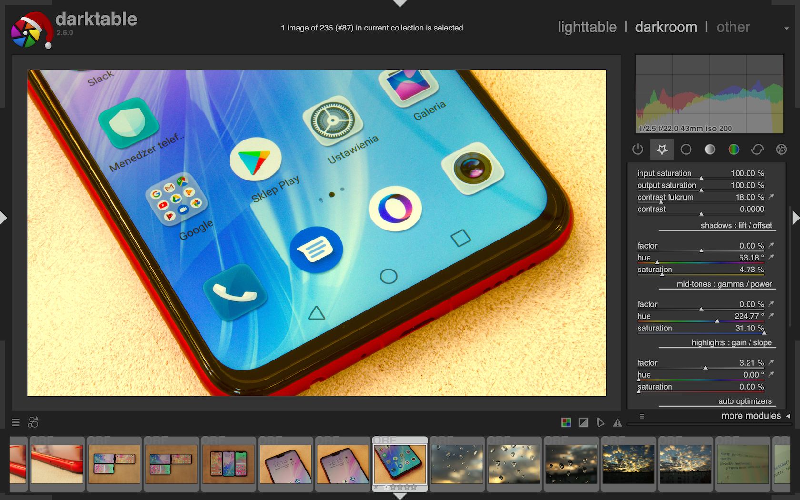
Task: Pick contrast fulcrum from image with color picker
Action: click(771, 197)
